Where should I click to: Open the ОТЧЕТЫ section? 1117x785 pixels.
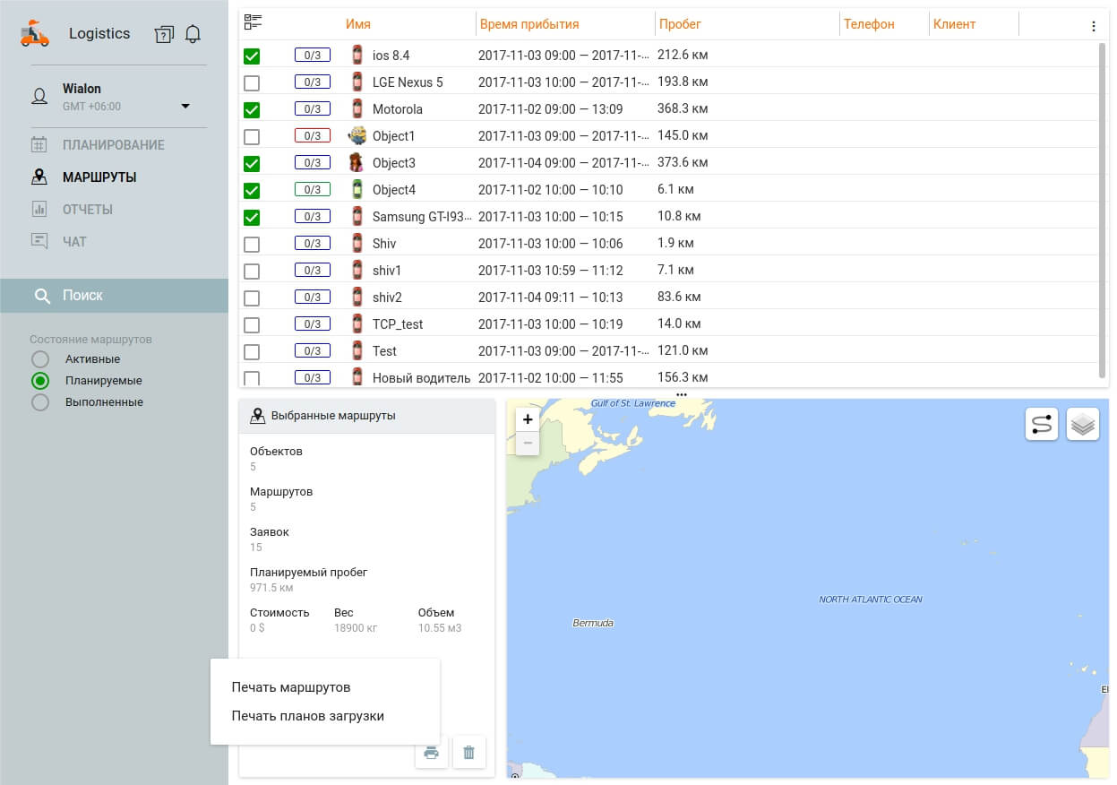[x=87, y=210]
